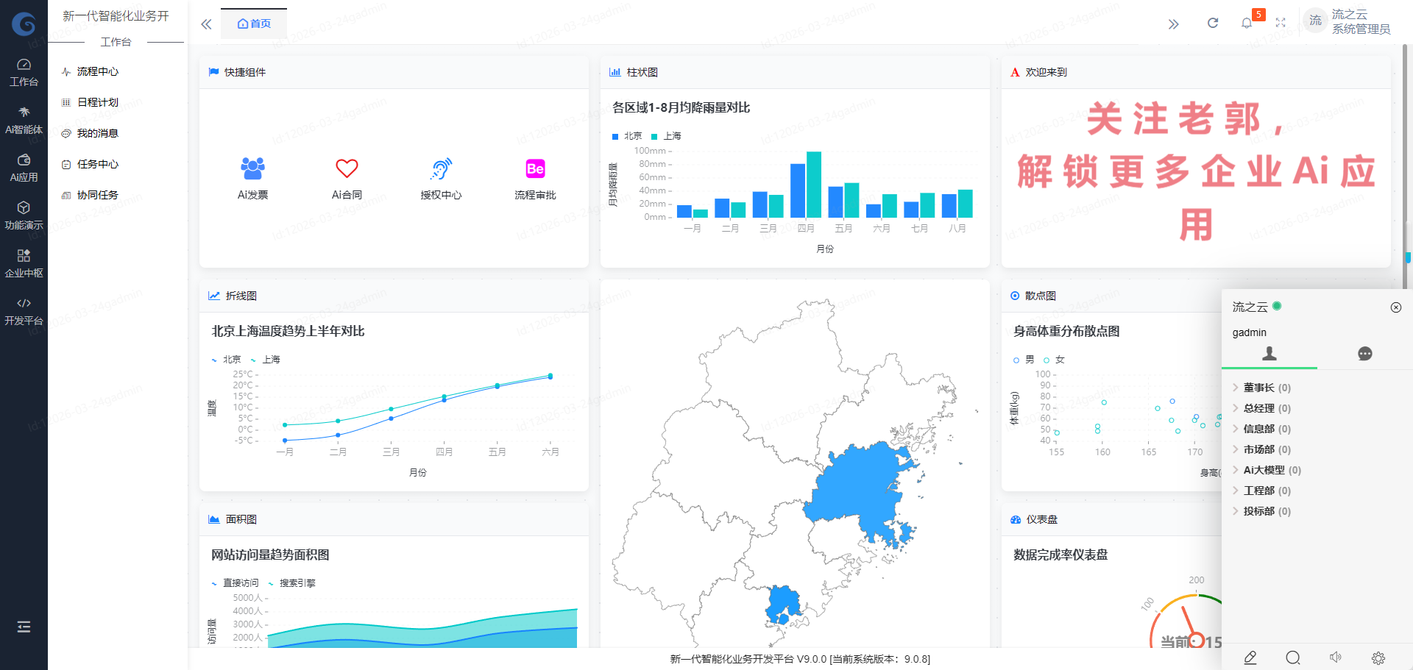Toggle fullscreen mode icon
This screenshot has height=670, width=1413.
tap(1281, 24)
